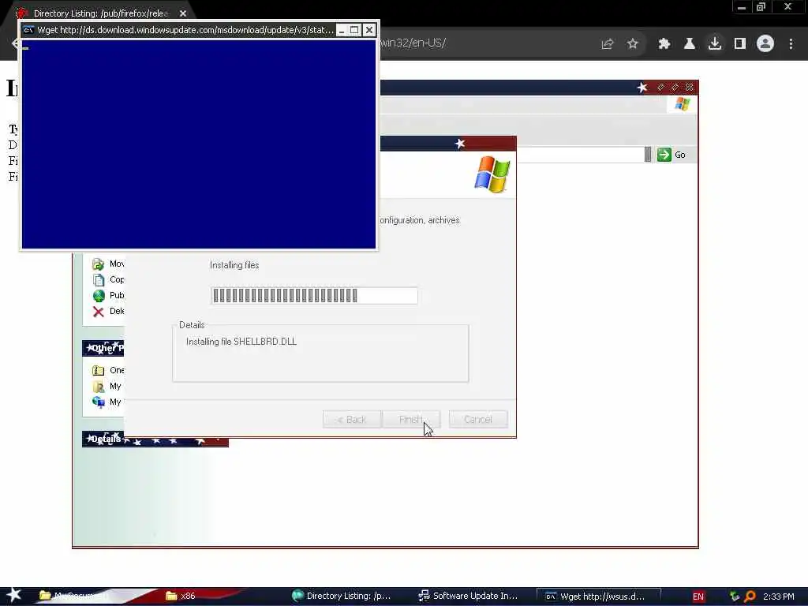Click the 2:33 PM taskbar clock

[779, 597]
